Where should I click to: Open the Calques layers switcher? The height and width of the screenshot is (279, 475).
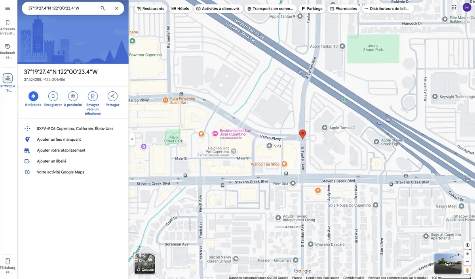pos(145,264)
